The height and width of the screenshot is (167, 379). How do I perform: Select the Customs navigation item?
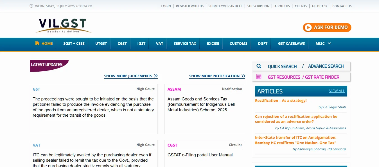pyautogui.click(x=238, y=43)
